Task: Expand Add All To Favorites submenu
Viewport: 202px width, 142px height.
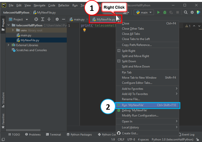Action: coord(147,94)
